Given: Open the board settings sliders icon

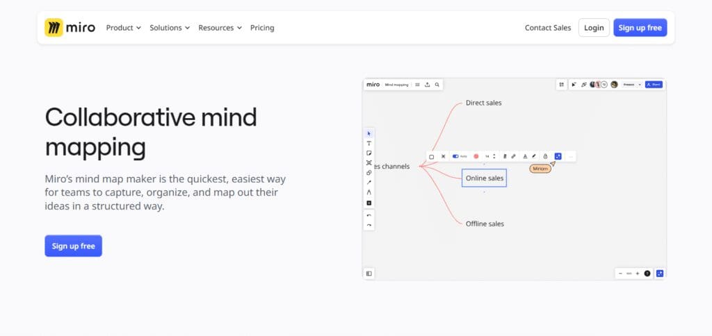Looking at the screenshot, I should (x=561, y=85).
